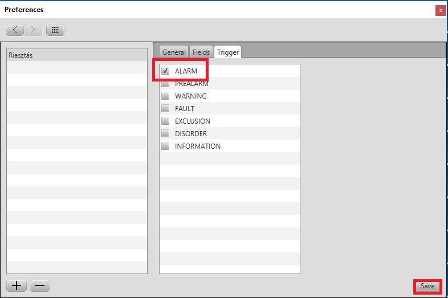Click the forward navigation arrow button

[x=33, y=30]
